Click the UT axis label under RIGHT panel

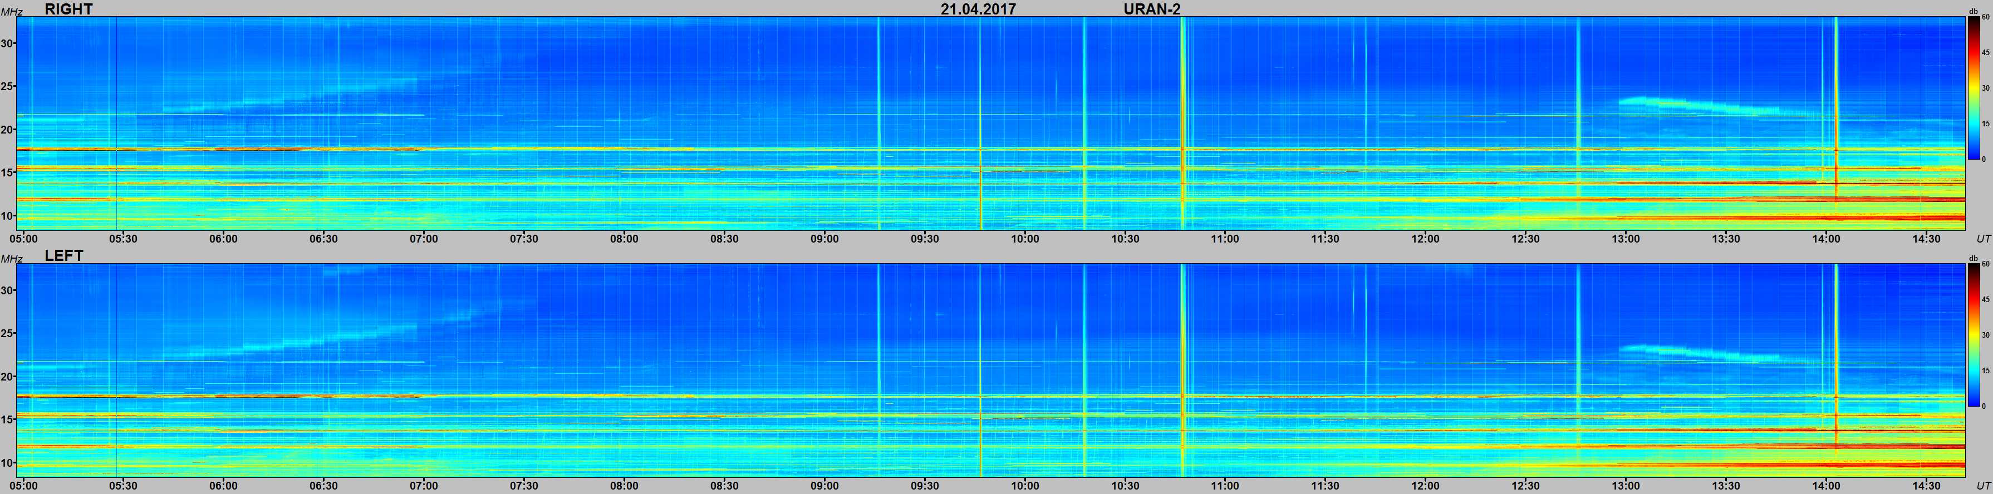[1983, 239]
